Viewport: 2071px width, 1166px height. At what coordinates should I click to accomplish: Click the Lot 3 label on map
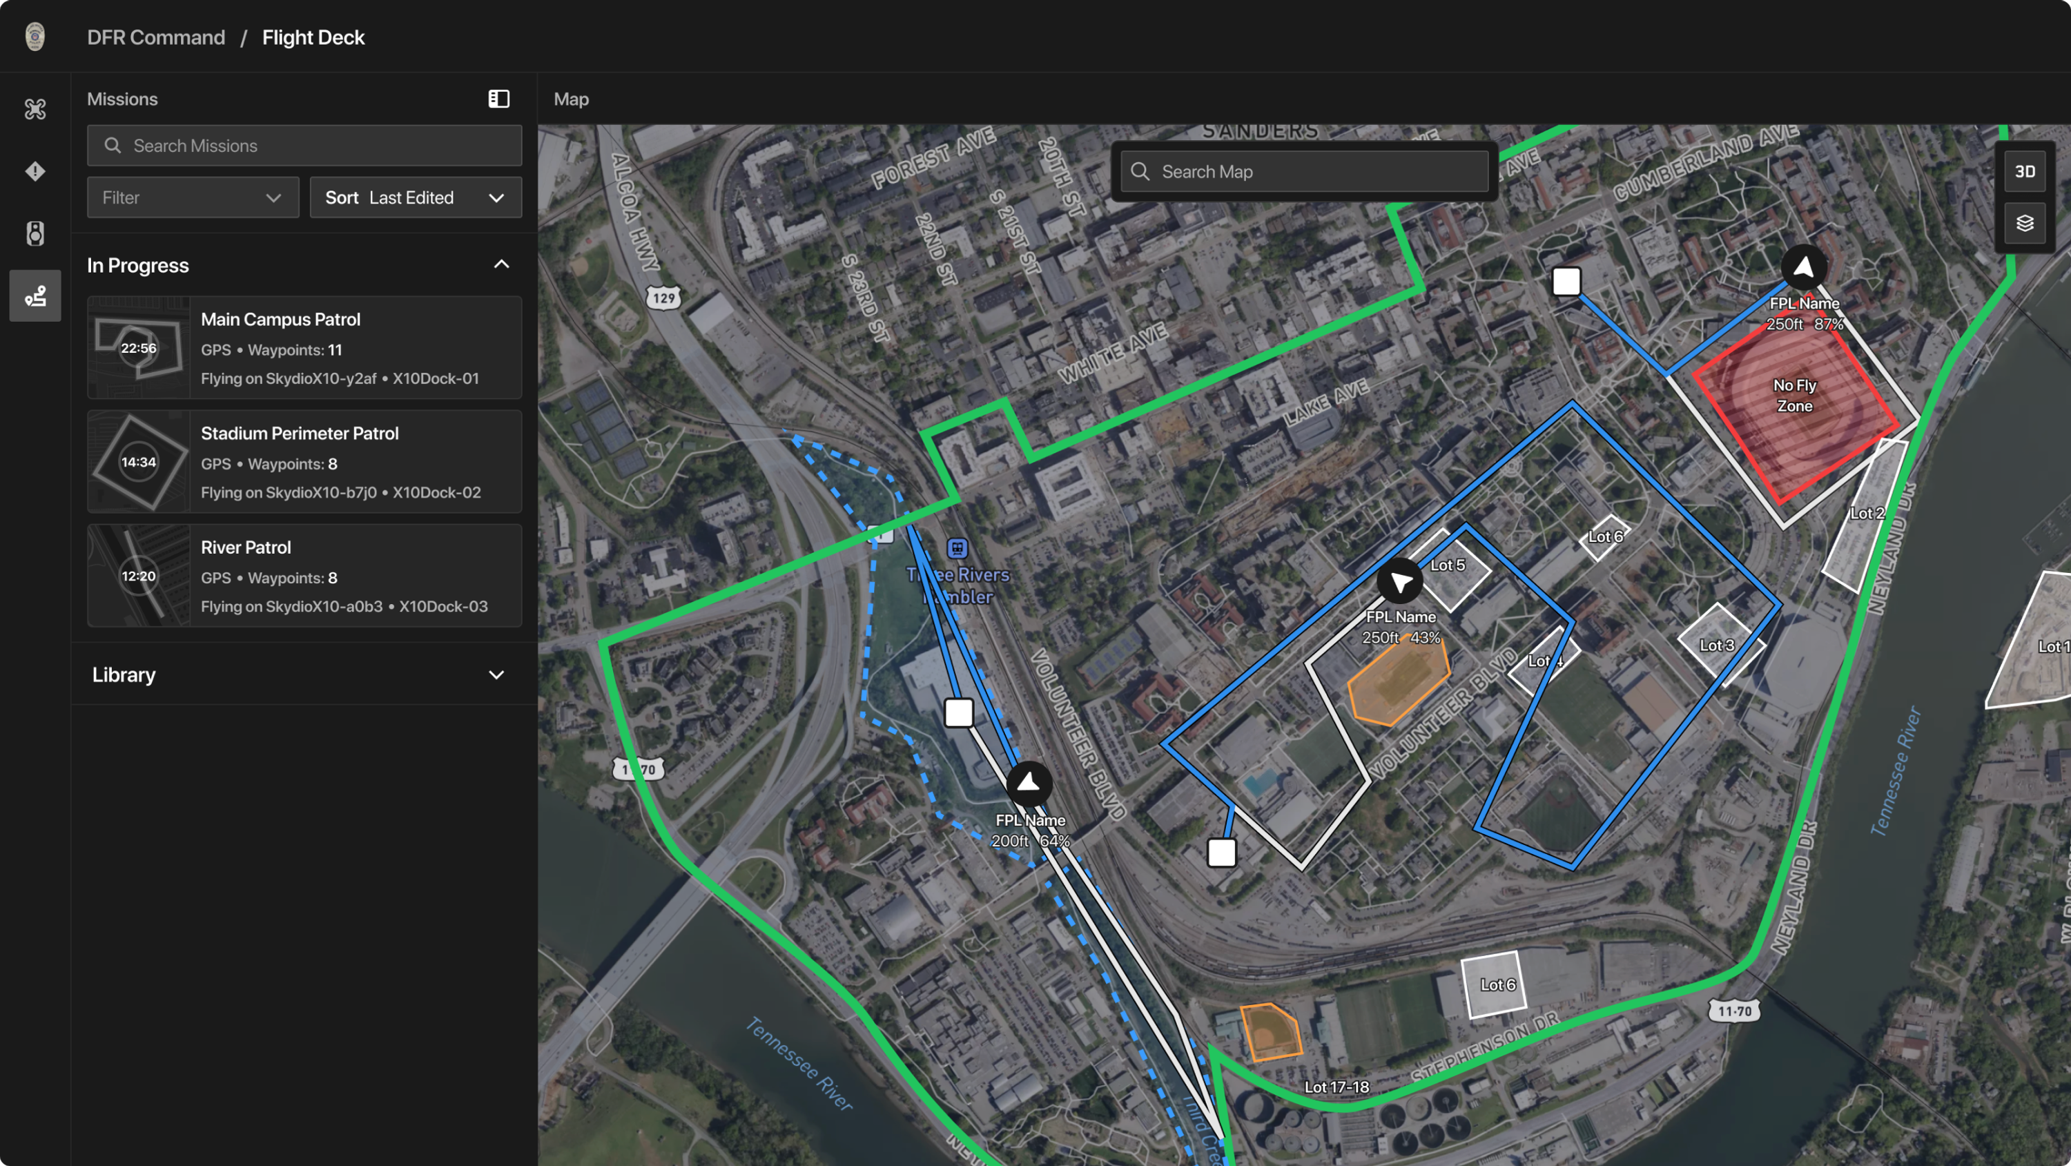click(x=1716, y=645)
